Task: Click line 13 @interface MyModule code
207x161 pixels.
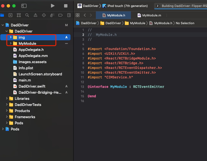Action: pos(126,87)
